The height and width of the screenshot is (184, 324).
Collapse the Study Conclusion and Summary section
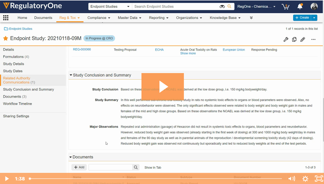click(x=71, y=75)
